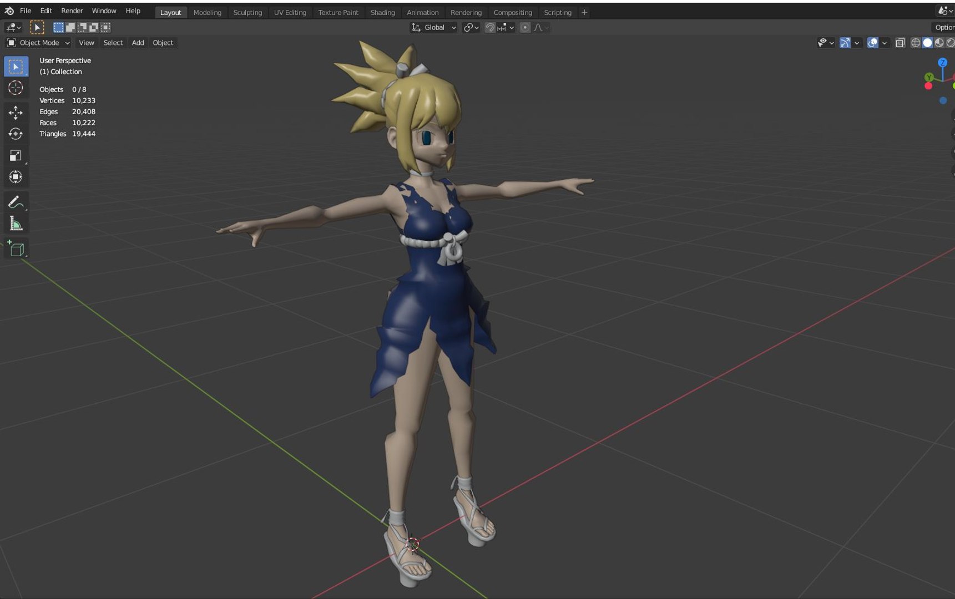
Task: Open the Global transform orientation dropdown
Action: (x=433, y=28)
